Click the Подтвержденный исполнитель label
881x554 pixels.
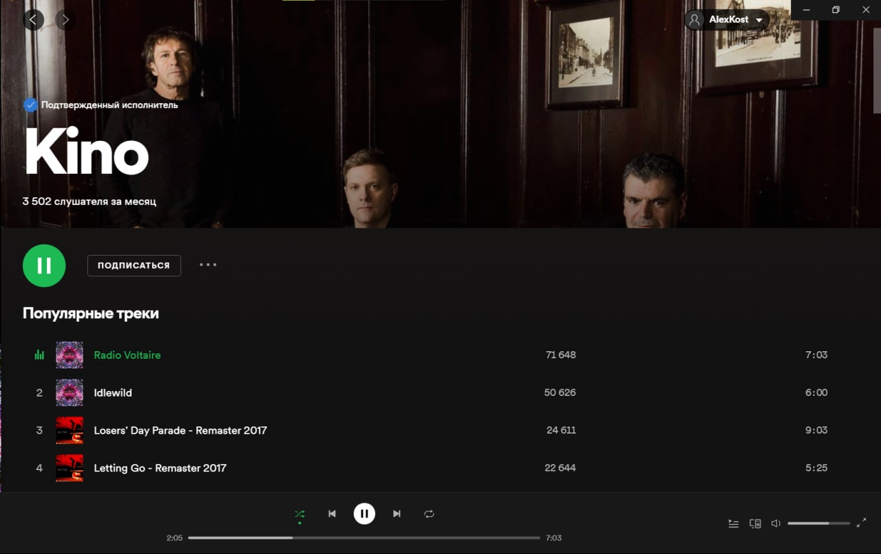tap(109, 105)
